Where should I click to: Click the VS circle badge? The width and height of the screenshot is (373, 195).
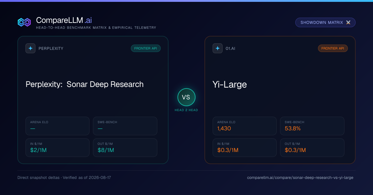pyautogui.click(x=186, y=97)
